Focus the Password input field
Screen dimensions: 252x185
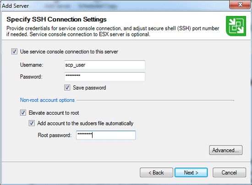[x=104, y=77]
